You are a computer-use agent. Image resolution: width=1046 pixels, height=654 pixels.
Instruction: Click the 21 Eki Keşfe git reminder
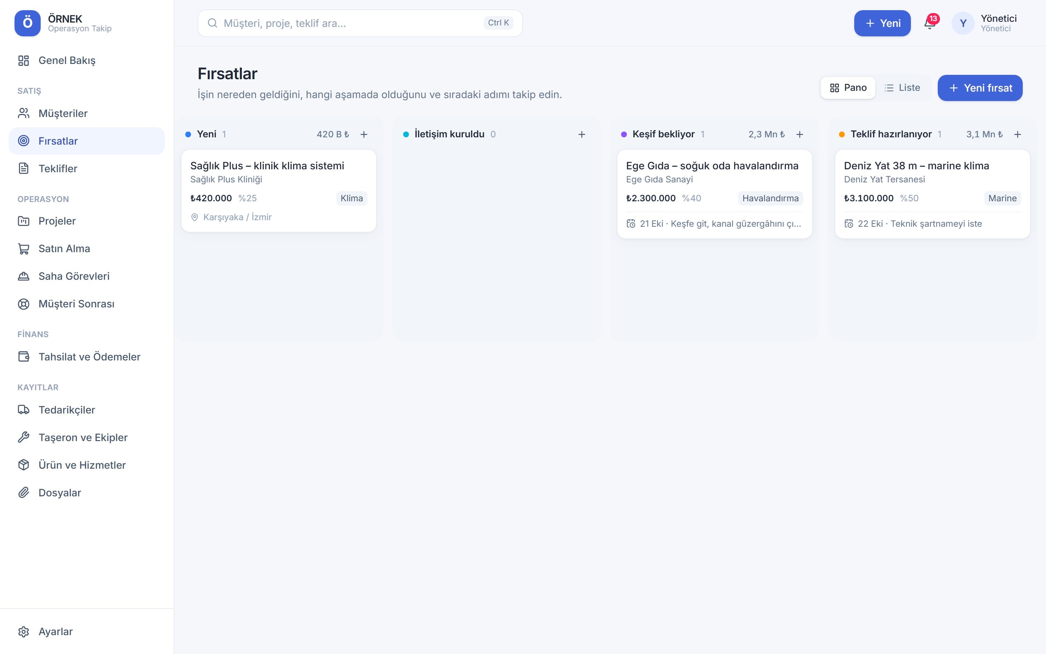click(720, 223)
